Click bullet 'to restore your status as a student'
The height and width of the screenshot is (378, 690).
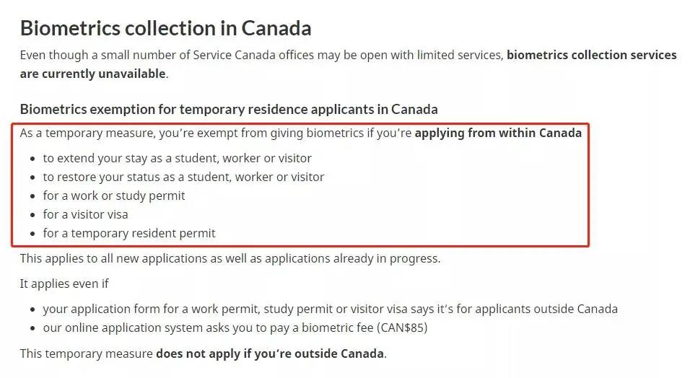[x=183, y=177]
